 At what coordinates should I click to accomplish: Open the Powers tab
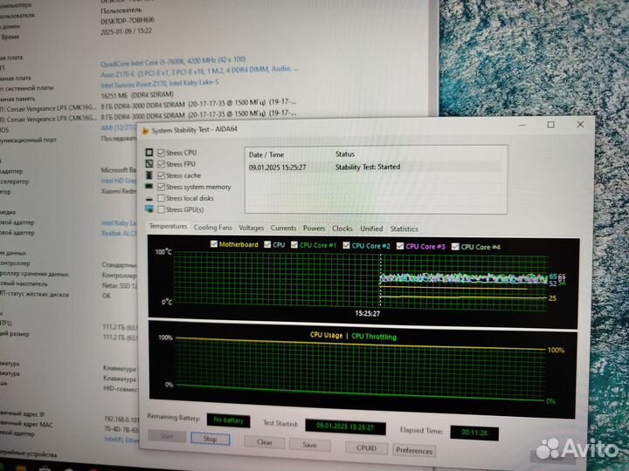(x=314, y=229)
